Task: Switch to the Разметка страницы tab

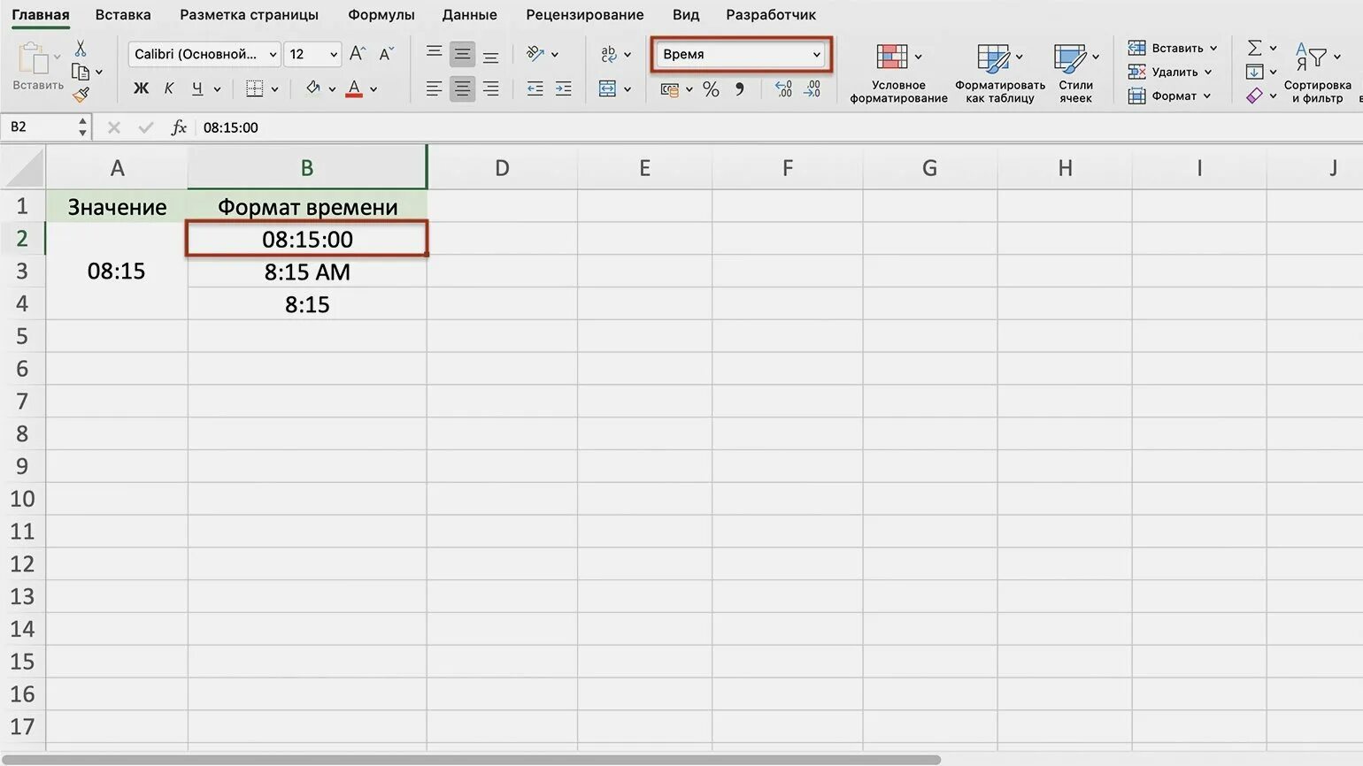Action: (x=249, y=15)
